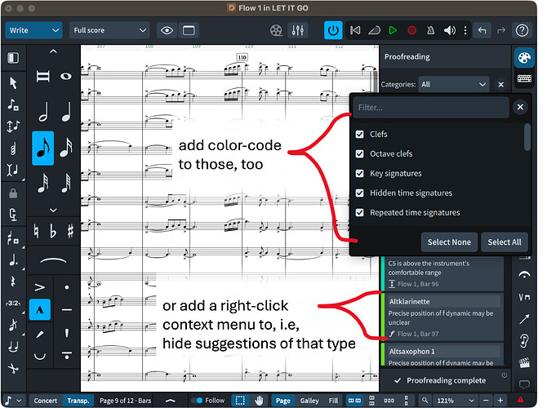Image resolution: width=547 pixels, height=408 pixels.
Task: Open the mixer sliders icon
Action: [x=298, y=31]
